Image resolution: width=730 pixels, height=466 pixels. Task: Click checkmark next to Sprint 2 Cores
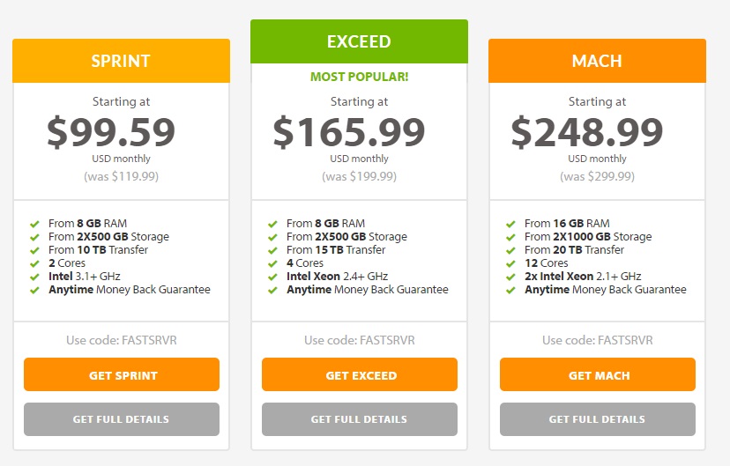34,263
